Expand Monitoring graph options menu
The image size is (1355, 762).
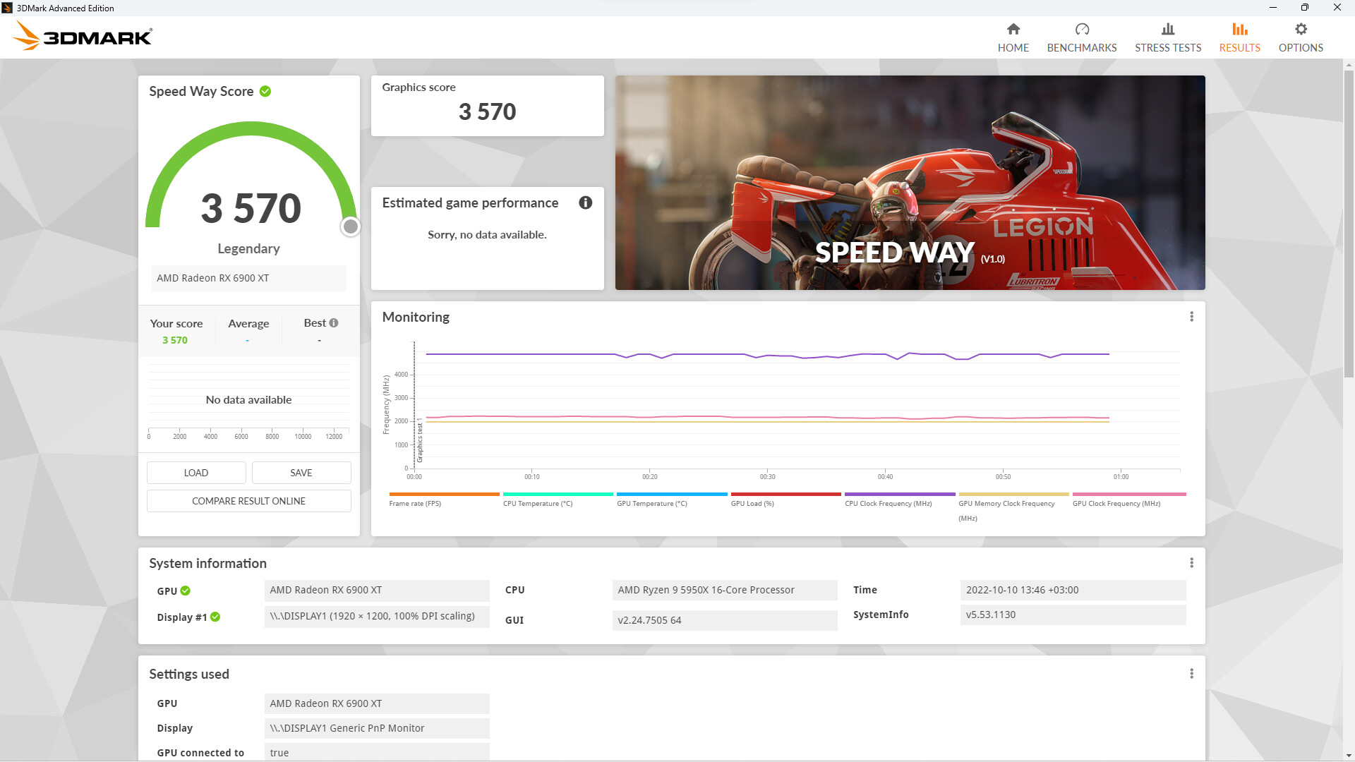pyautogui.click(x=1191, y=316)
